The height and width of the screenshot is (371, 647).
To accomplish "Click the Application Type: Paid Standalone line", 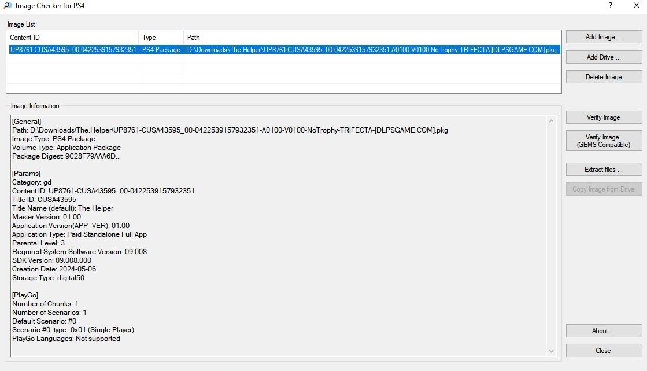I will pyautogui.click(x=80, y=234).
